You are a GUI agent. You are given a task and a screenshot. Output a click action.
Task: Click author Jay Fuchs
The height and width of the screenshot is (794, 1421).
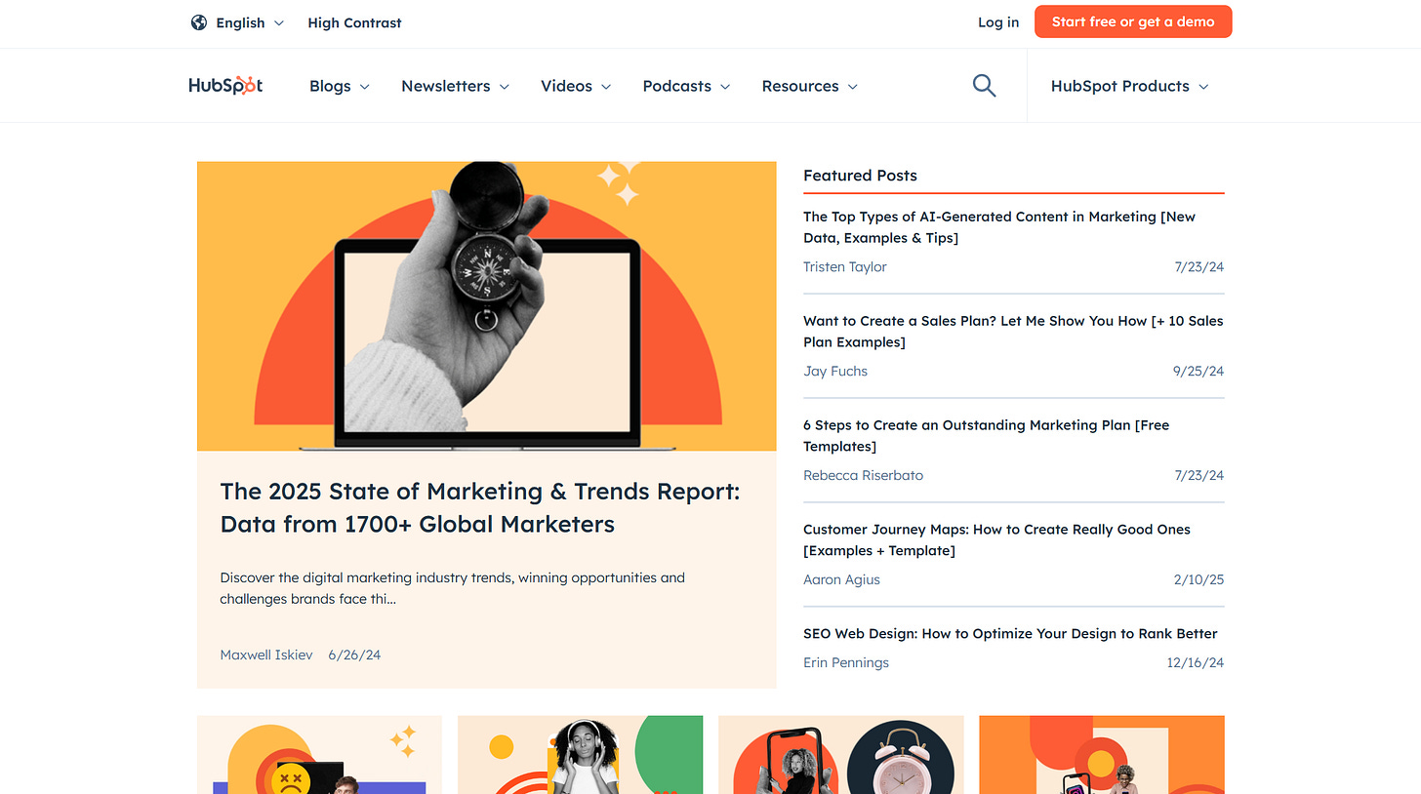click(x=835, y=372)
